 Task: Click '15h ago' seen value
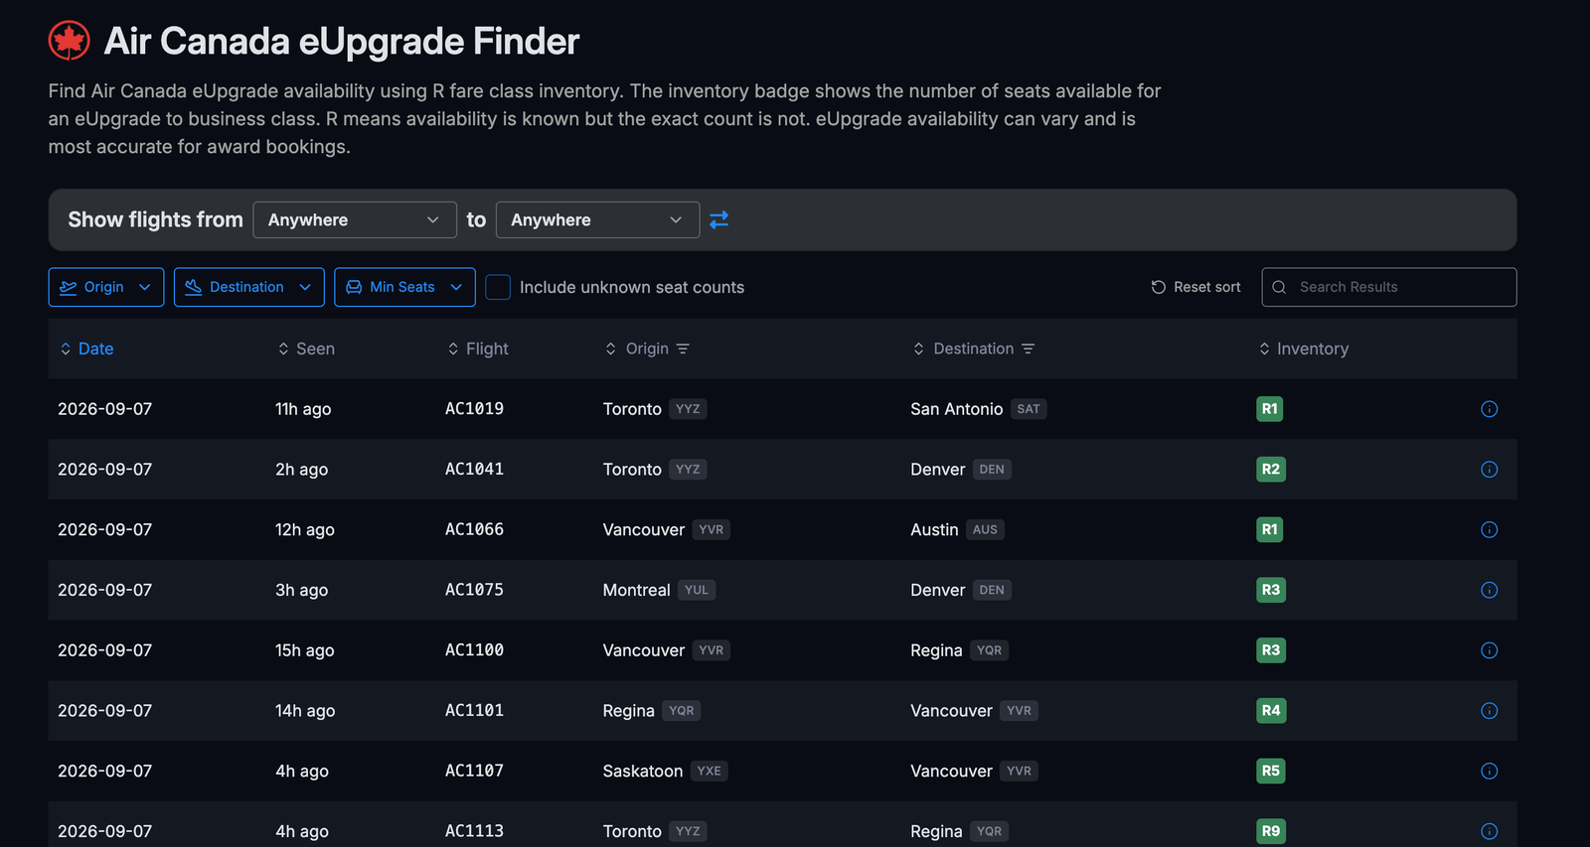305,650
